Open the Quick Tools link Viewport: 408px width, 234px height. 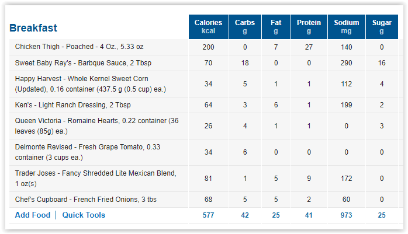click(x=84, y=215)
